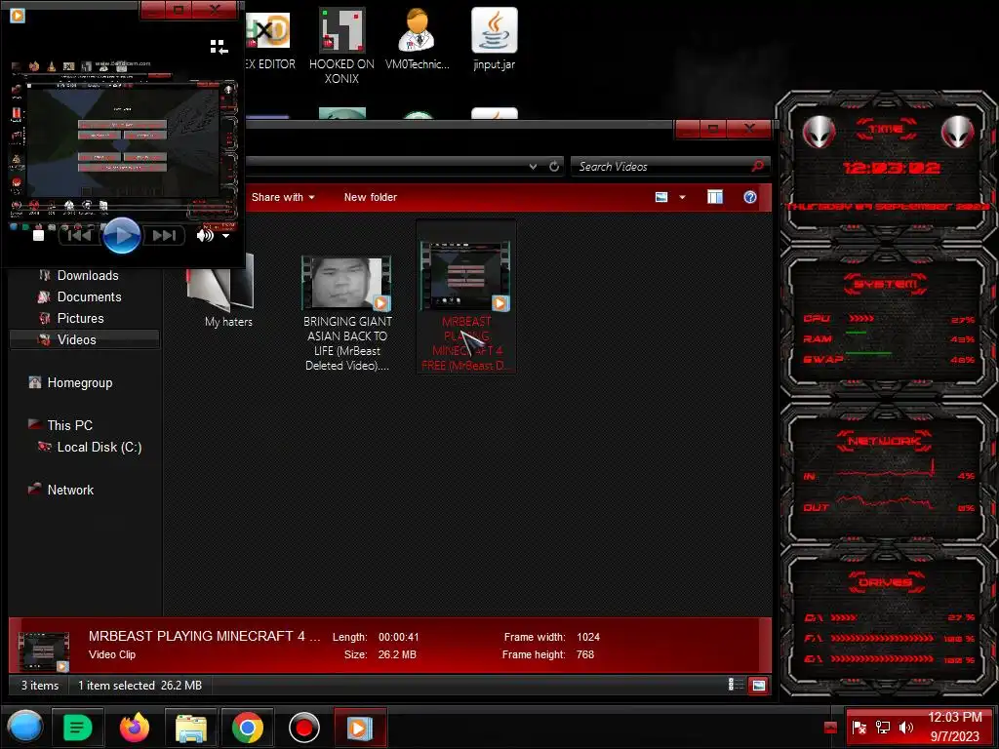Open More view options dropdown arrow
Viewport: 999px width, 749px height.
point(682,197)
